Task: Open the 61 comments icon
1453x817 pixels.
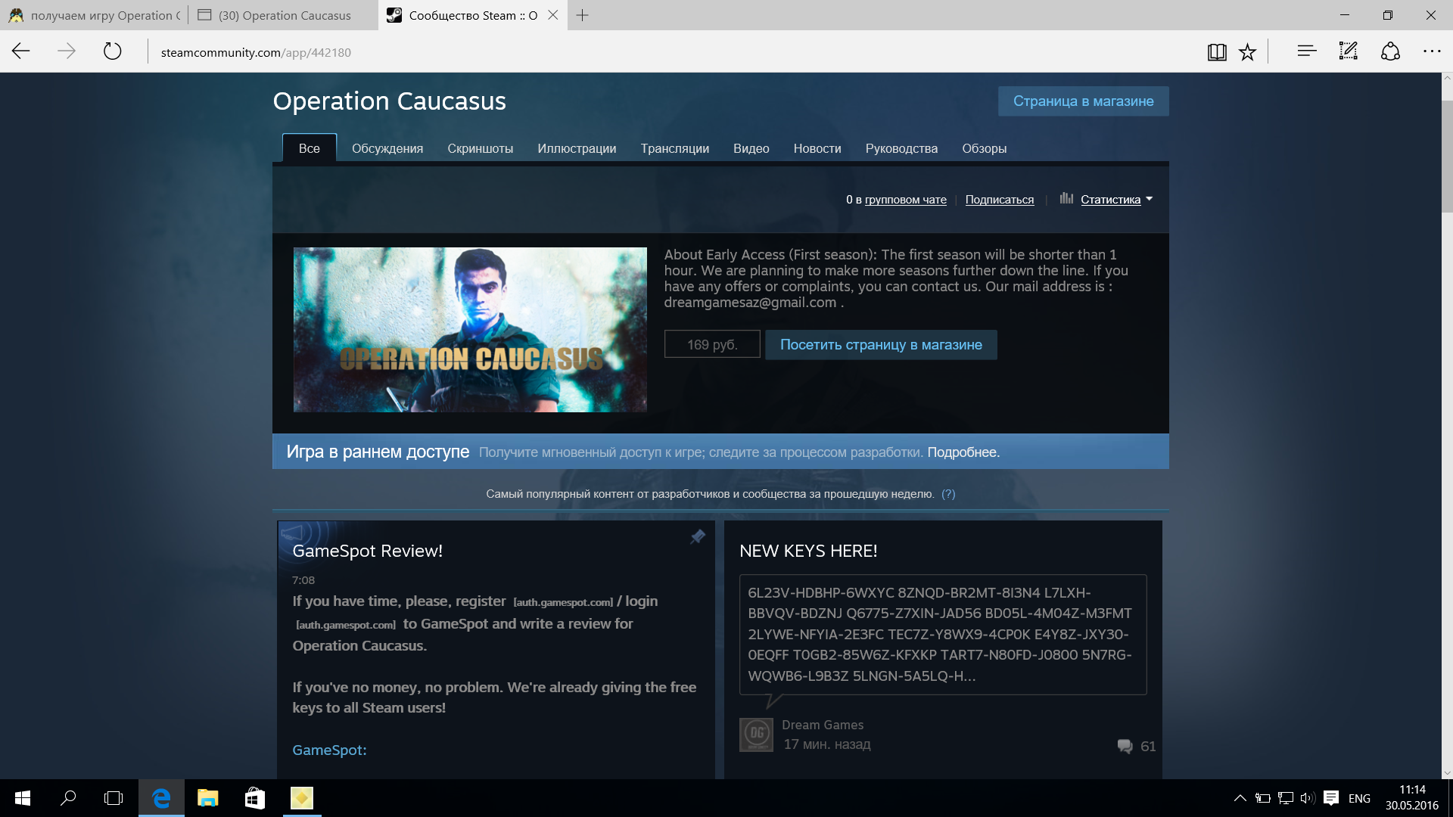Action: click(1125, 746)
